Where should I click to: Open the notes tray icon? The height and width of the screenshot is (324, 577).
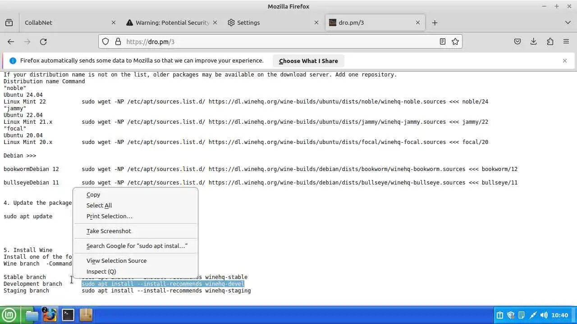[522, 315]
